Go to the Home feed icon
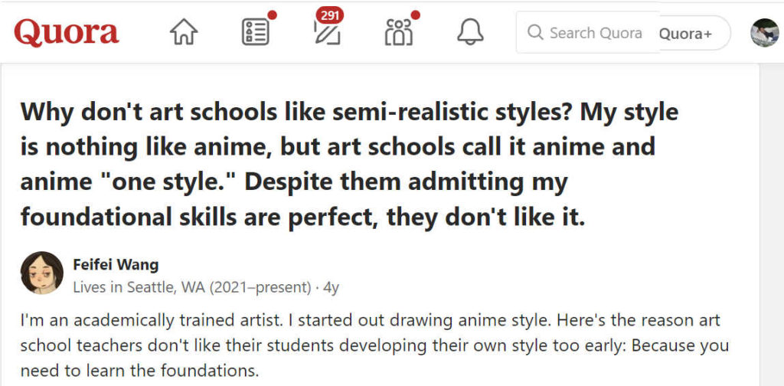 (x=184, y=32)
